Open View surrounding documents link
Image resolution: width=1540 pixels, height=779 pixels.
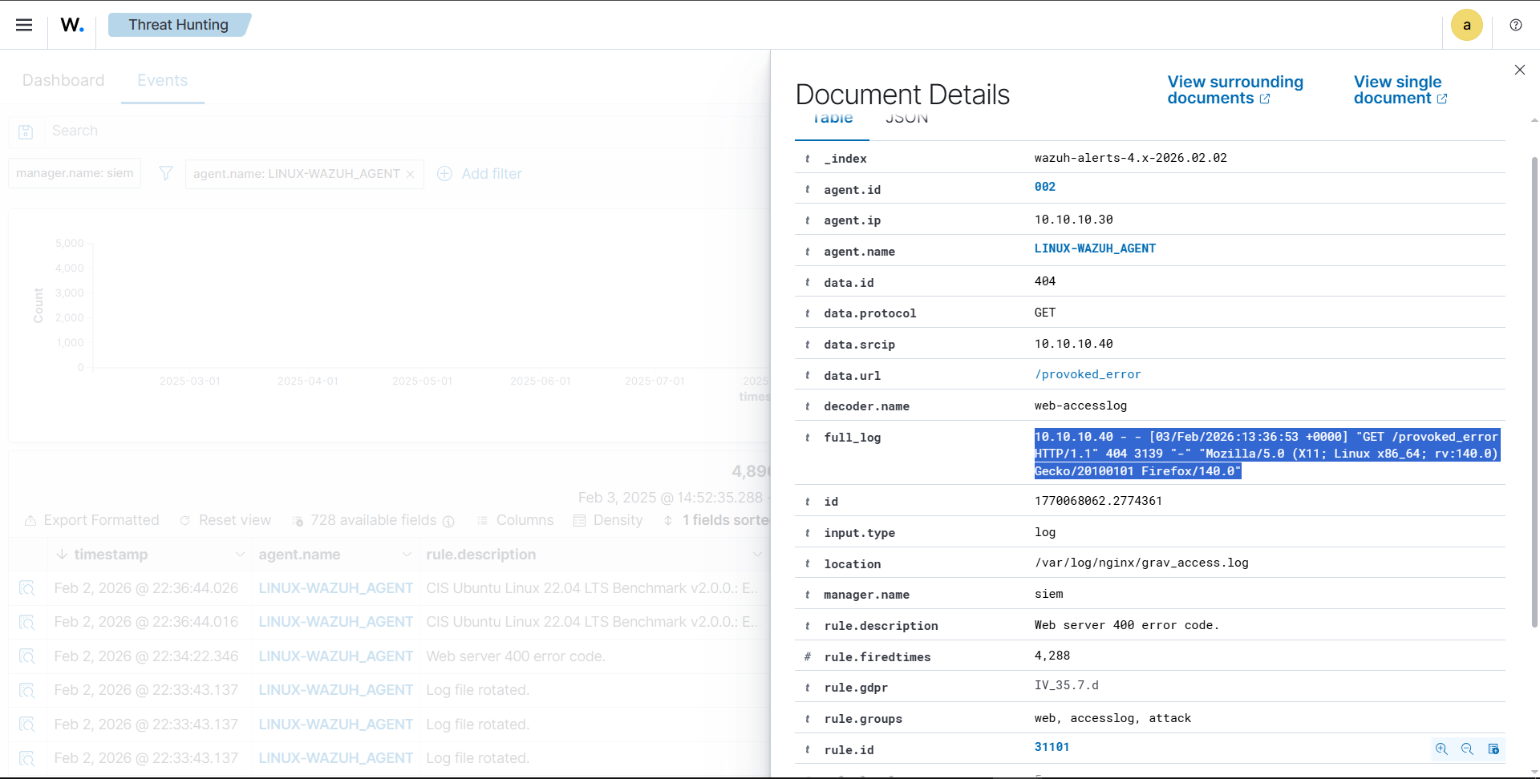tap(1234, 90)
